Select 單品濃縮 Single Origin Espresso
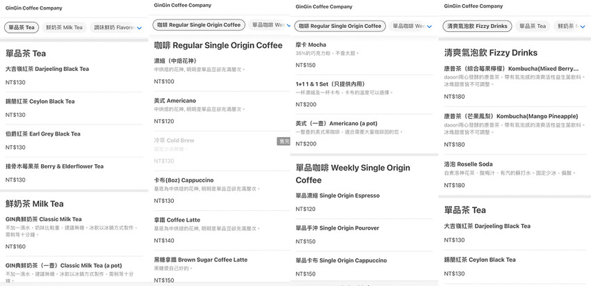The image size is (591, 286). tap(337, 196)
